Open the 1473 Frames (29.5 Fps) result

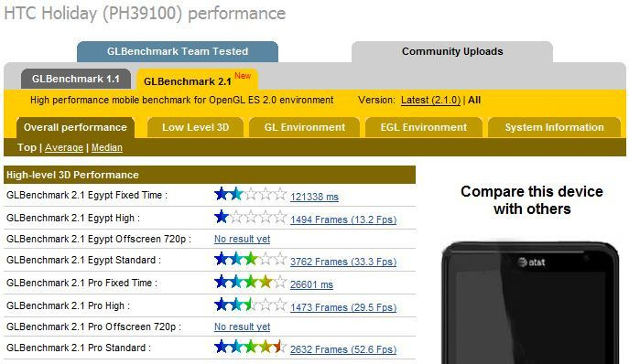[x=343, y=307]
